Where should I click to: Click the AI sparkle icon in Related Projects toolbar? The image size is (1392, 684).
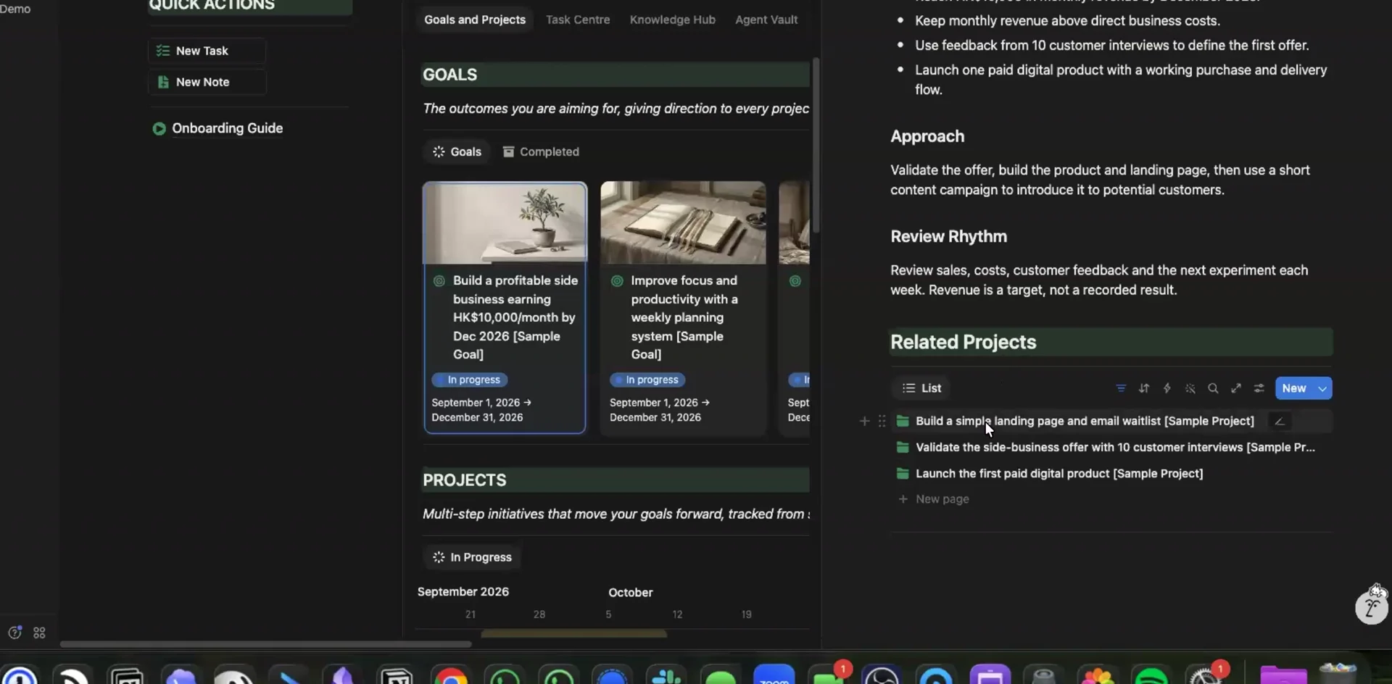pyautogui.click(x=1190, y=388)
